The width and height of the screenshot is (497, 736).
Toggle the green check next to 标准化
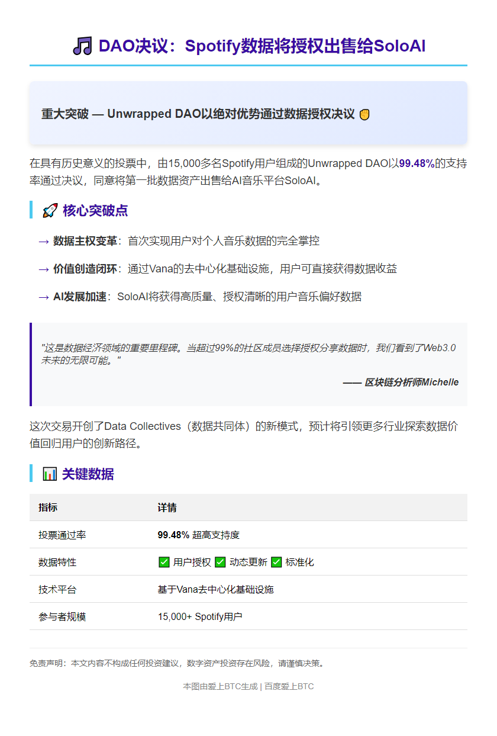coord(276,562)
